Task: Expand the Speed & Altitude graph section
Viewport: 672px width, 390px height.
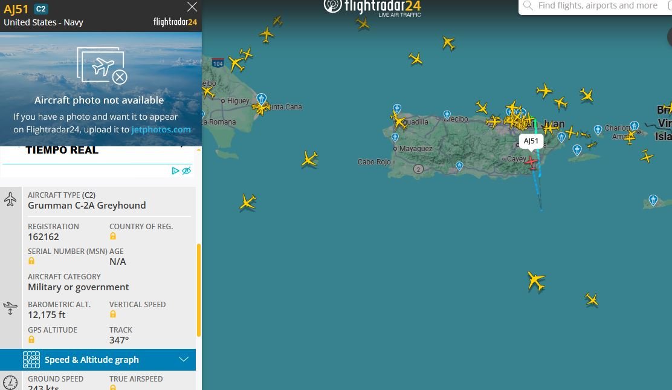Action: coord(98,360)
